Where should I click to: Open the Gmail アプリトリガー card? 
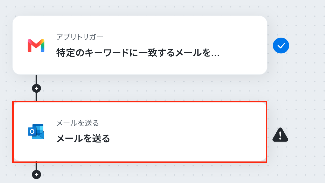pos(140,45)
